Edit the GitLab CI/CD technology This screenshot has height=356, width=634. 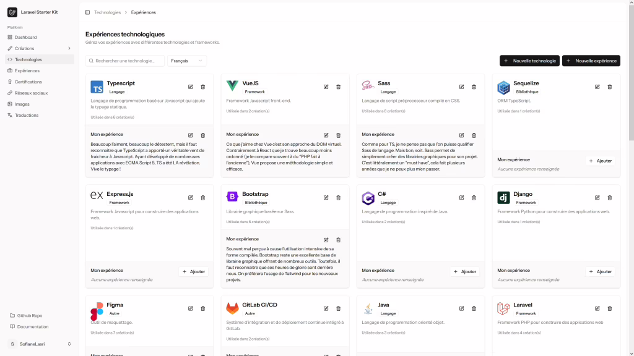(x=326, y=308)
